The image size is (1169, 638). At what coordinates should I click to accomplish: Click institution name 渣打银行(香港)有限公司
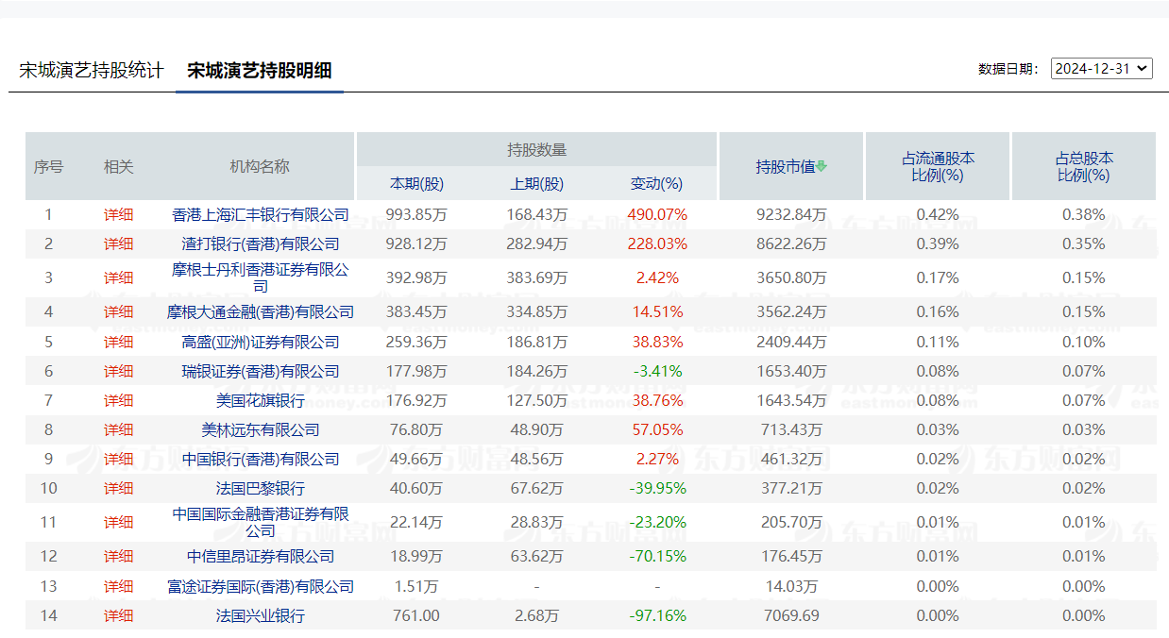261,243
